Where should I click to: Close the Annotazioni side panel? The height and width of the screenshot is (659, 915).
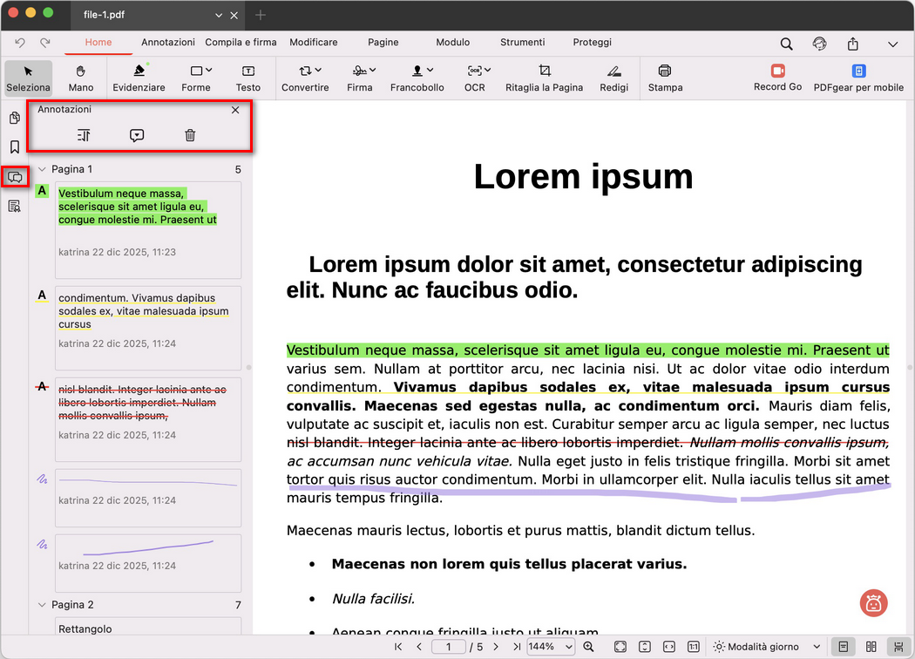[x=235, y=110]
